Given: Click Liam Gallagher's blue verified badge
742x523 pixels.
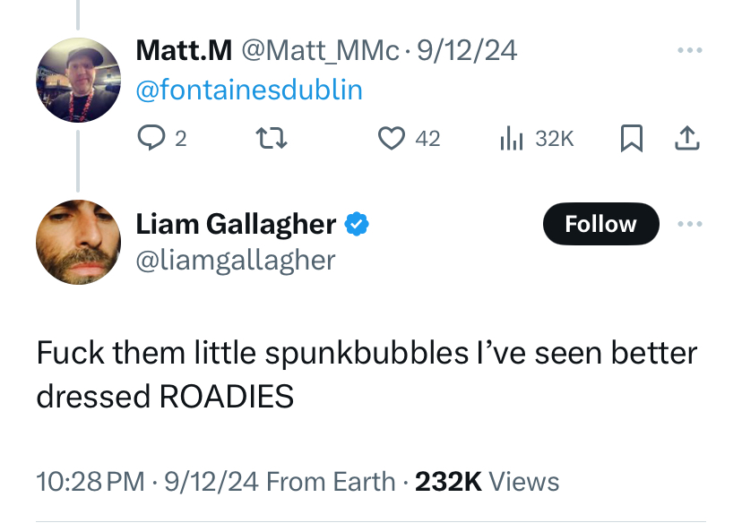Looking at the screenshot, I should point(358,224).
